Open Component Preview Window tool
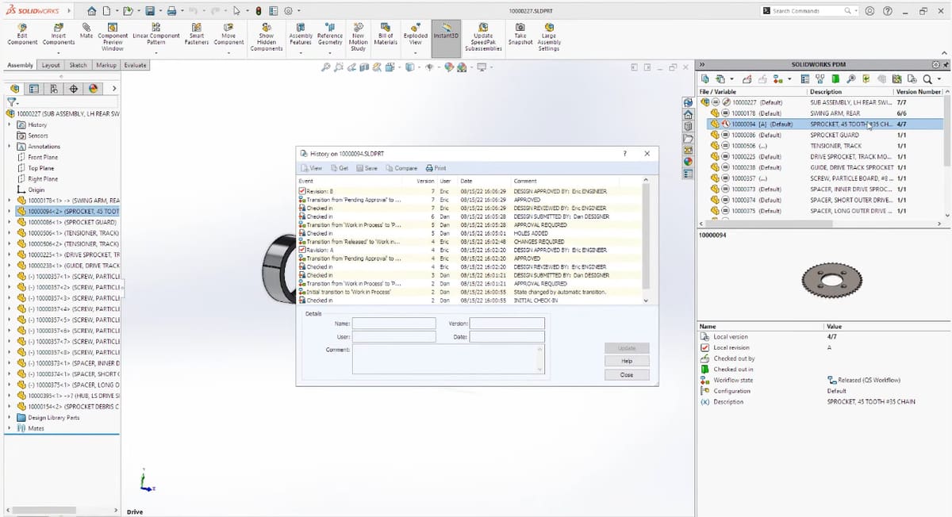The width and height of the screenshot is (952, 517). [113, 38]
